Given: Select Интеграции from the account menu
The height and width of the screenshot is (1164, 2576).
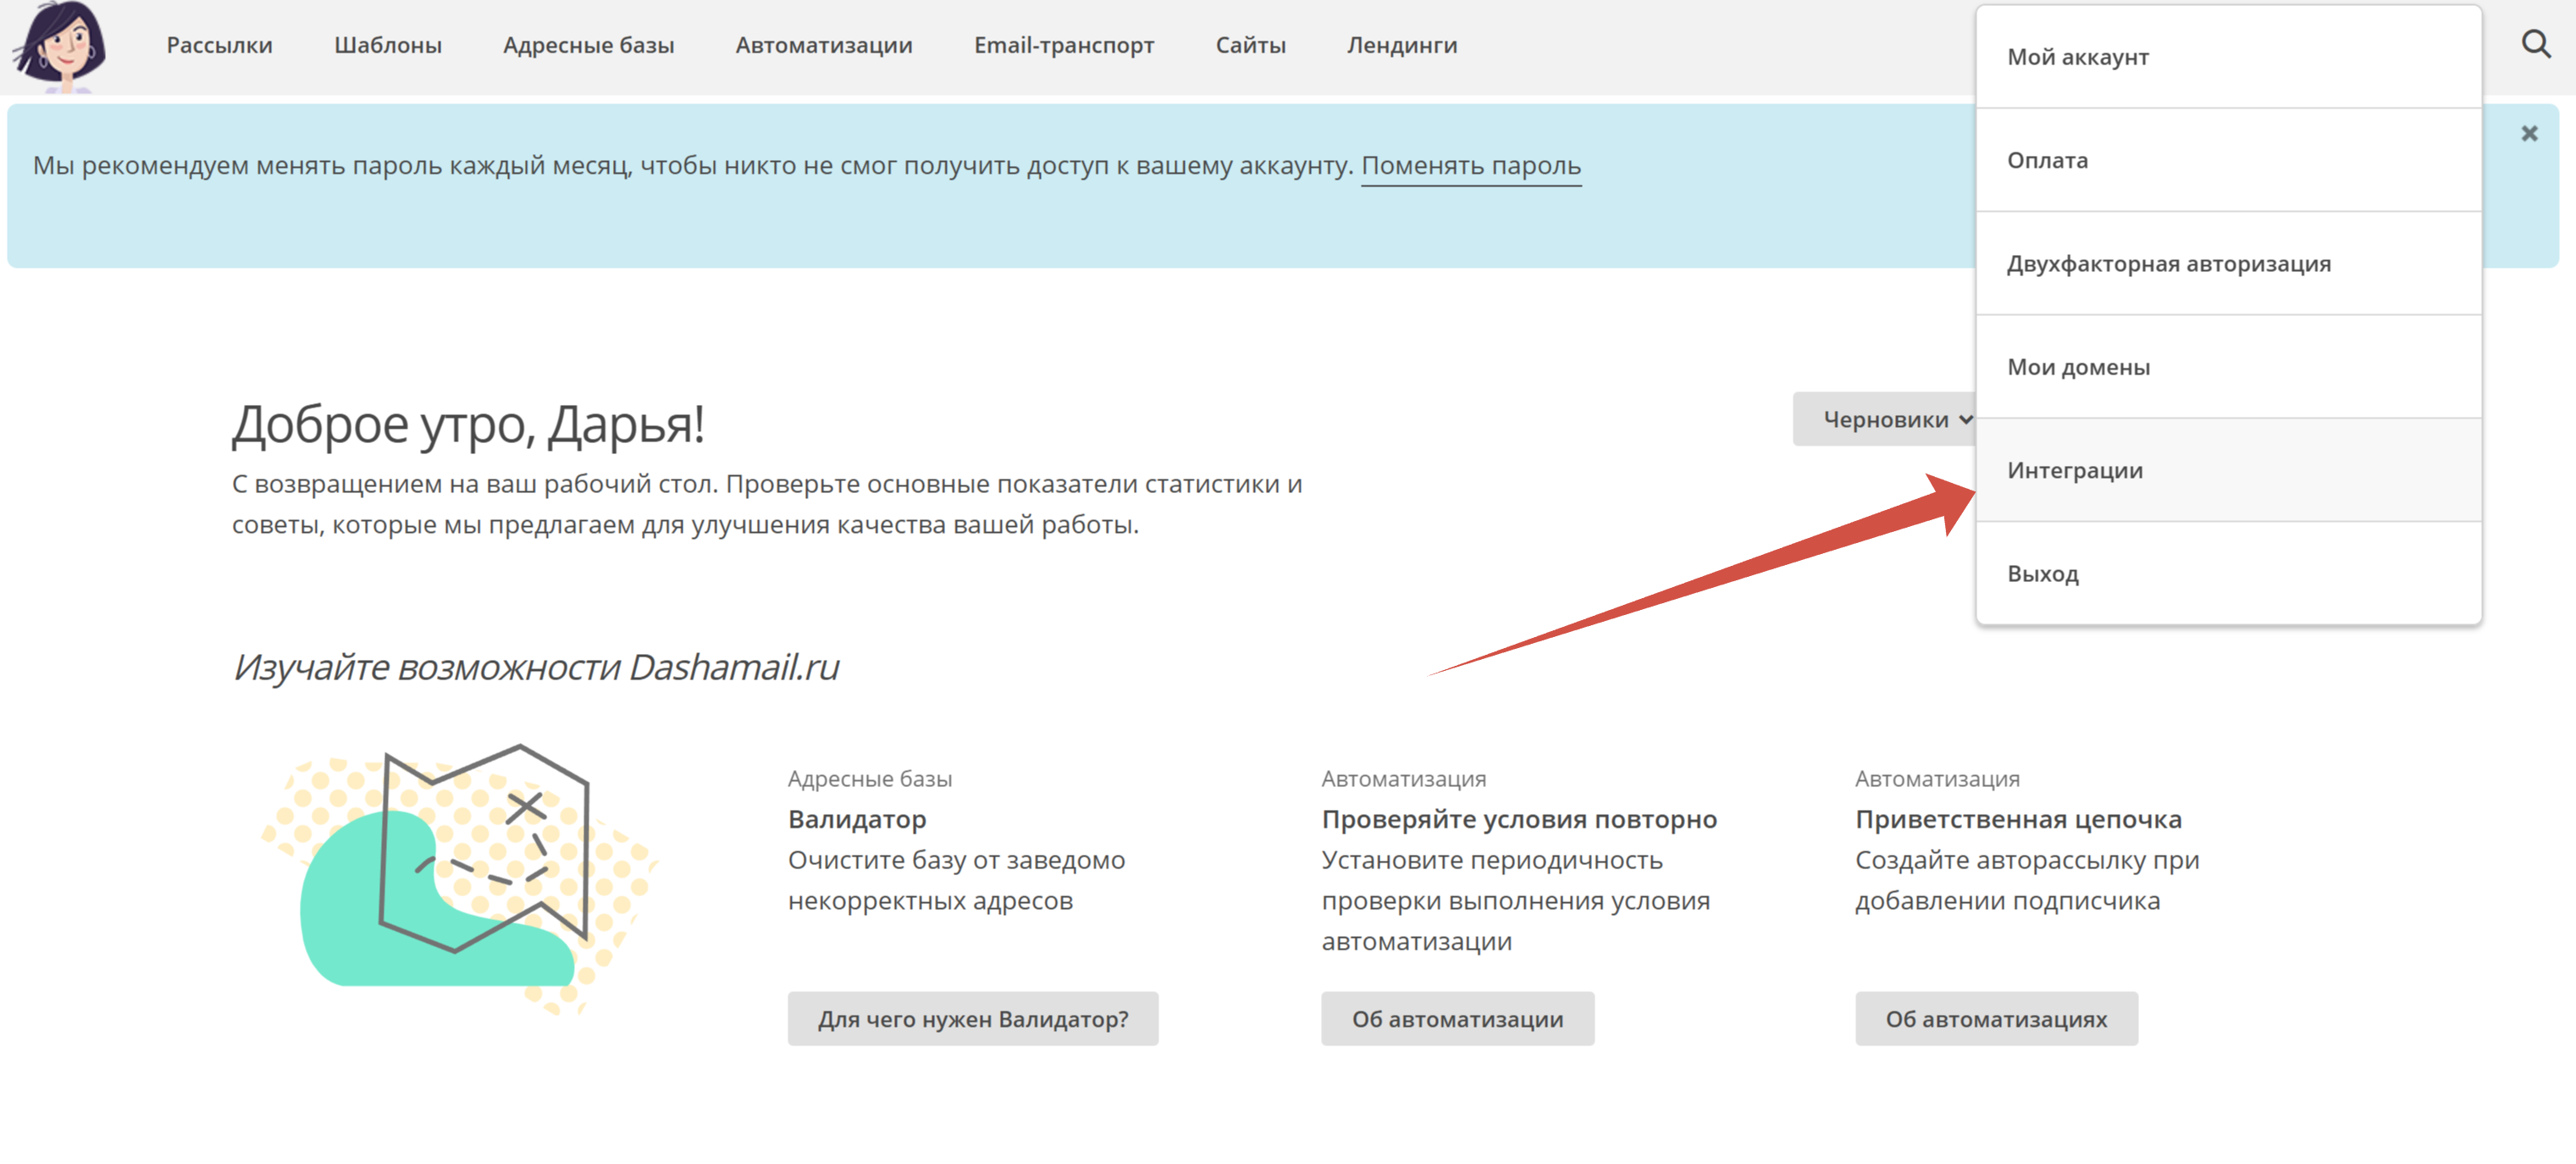Looking at the screenshot, I should click(x=2074, y=470).
